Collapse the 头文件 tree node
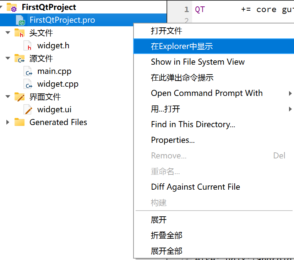294x260 pixels. pyautogui.click(x=7, y=32)
